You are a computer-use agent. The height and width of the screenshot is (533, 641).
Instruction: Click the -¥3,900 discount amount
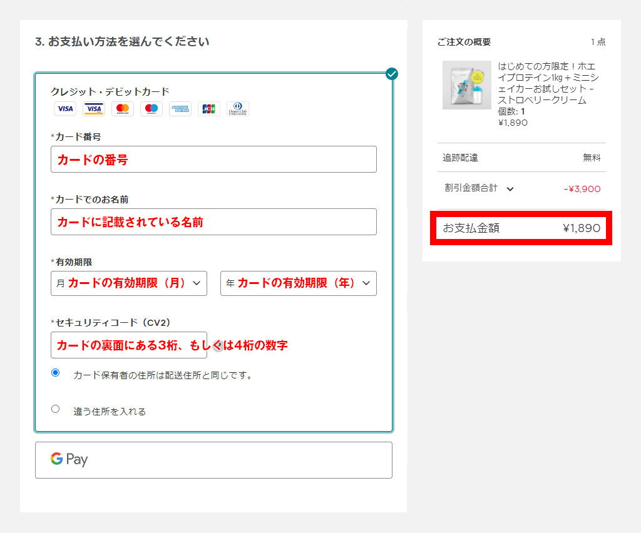click(x=582, y=189)
